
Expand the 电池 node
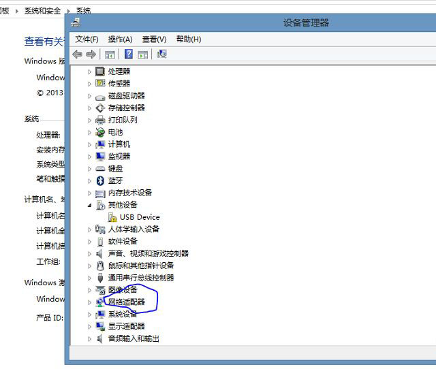pyautogui.click(x=89, y=132)
